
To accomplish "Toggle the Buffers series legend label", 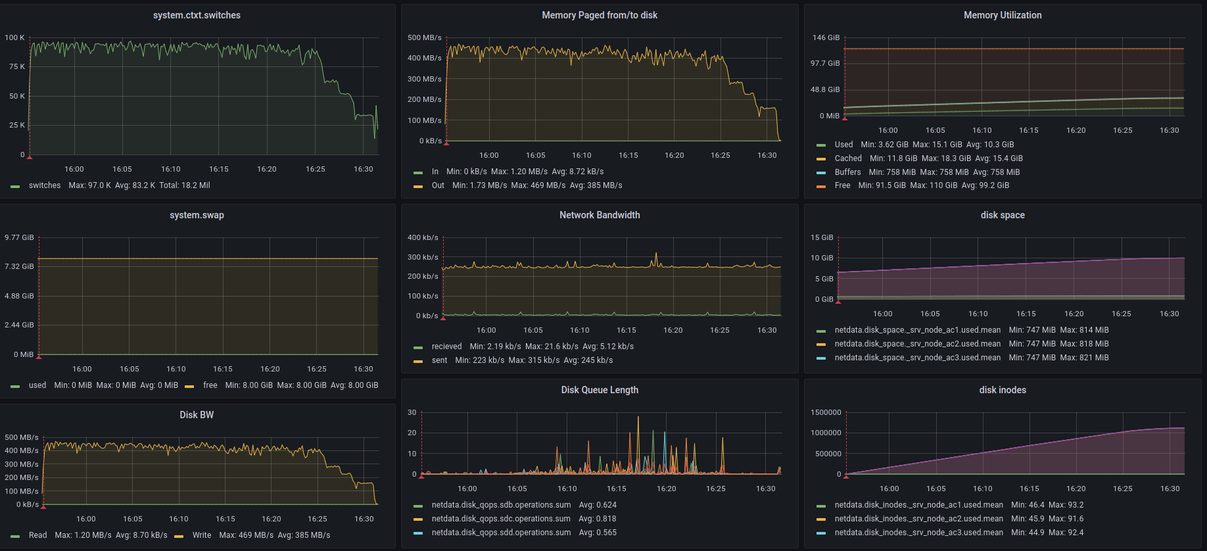I will click(847, 172).
